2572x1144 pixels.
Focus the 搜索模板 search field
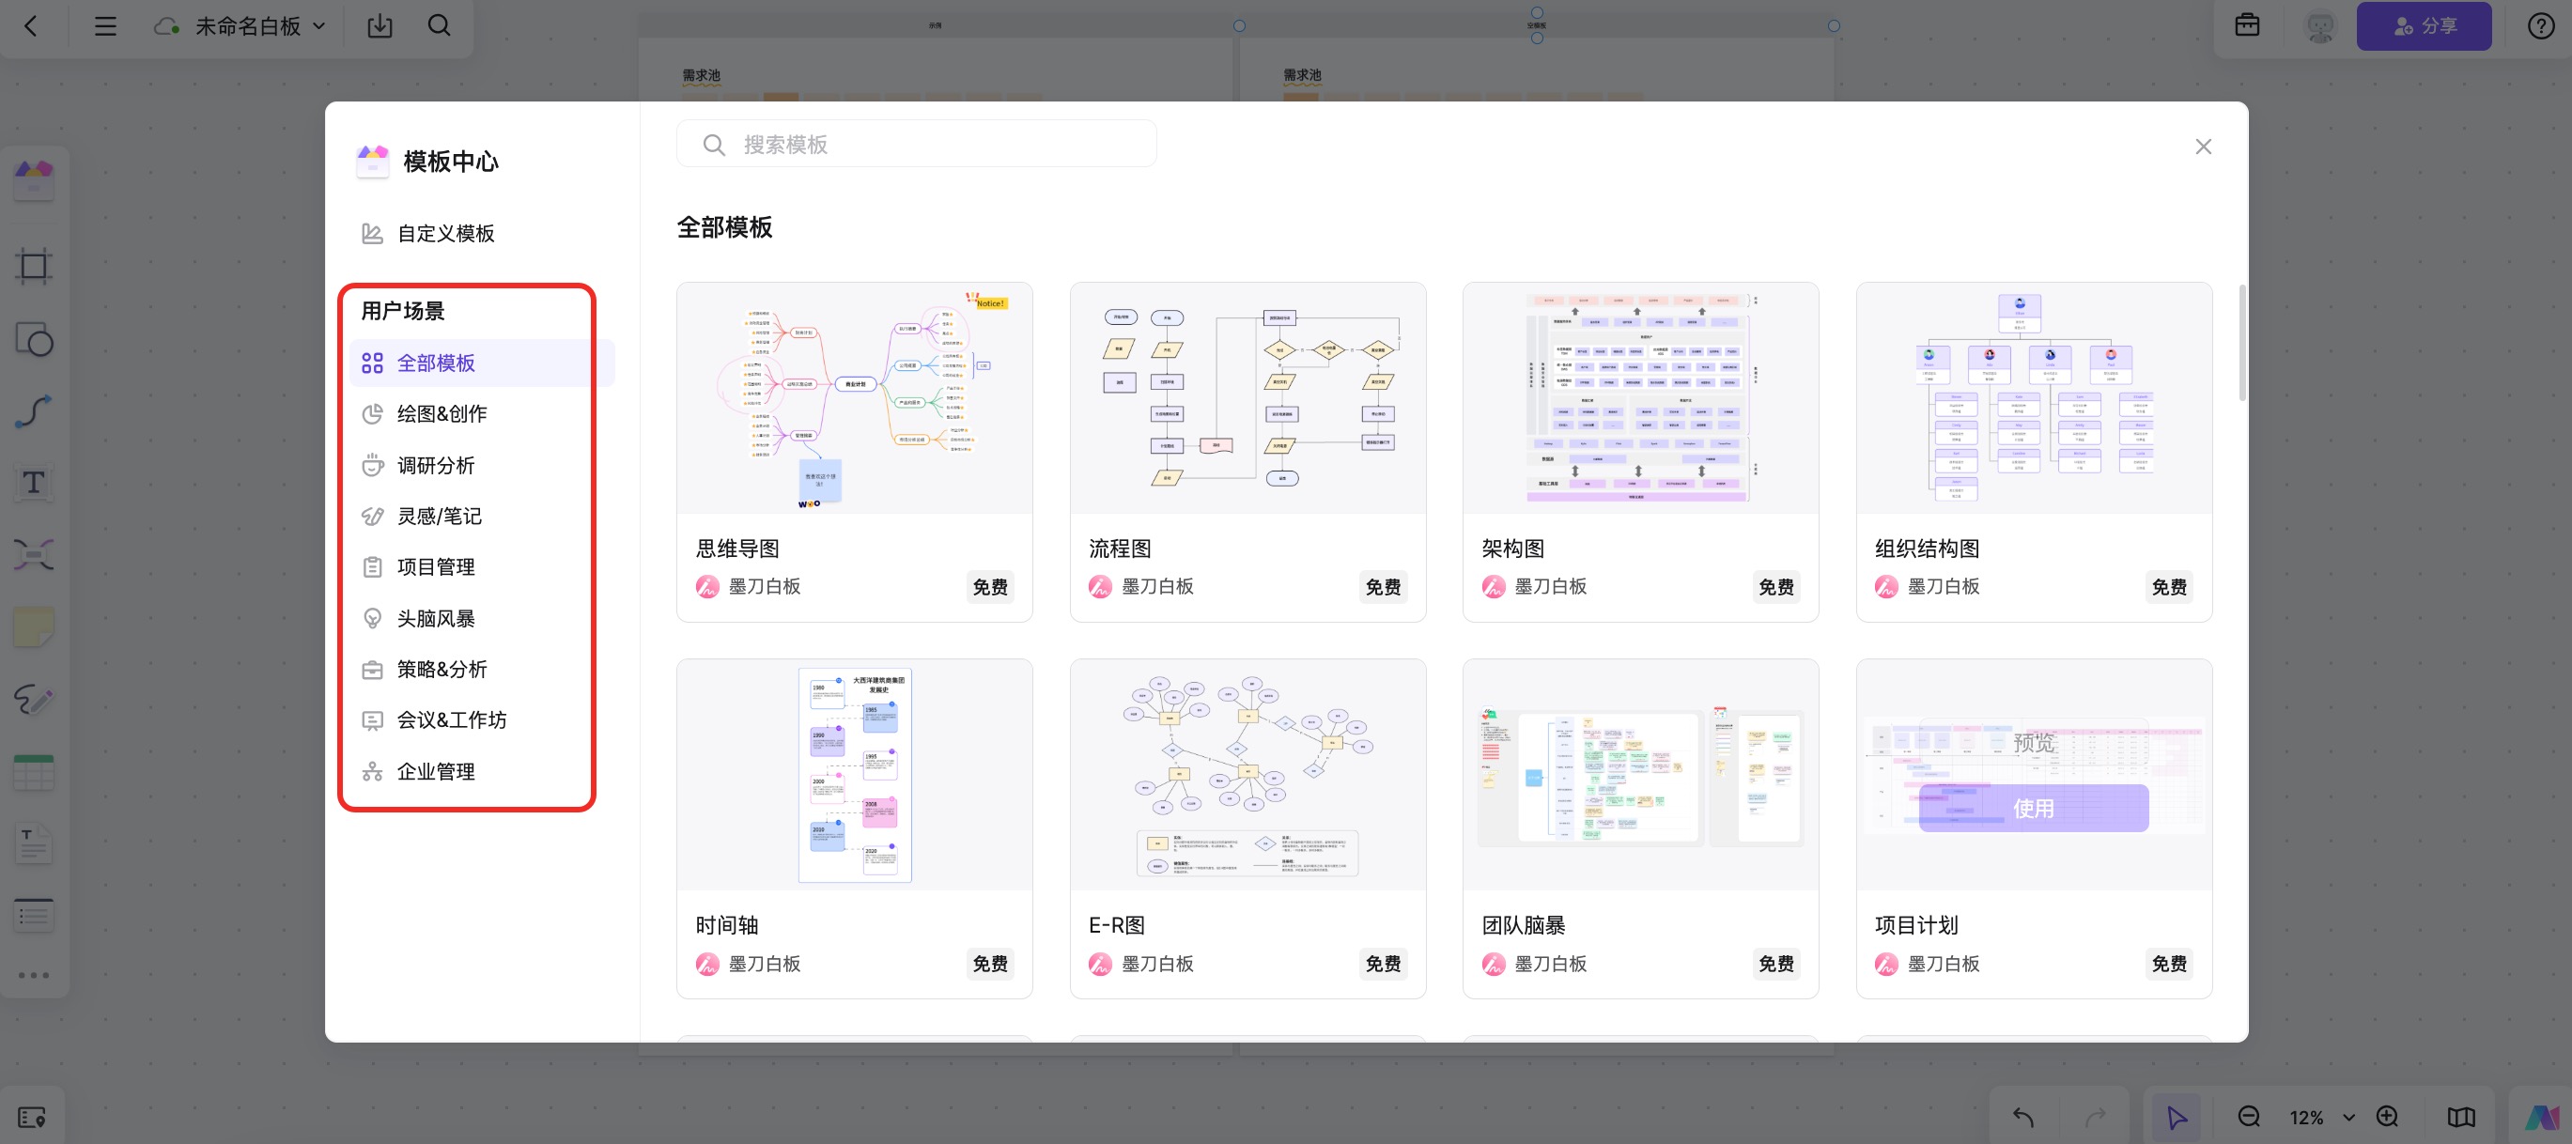(x=917, y=145)
